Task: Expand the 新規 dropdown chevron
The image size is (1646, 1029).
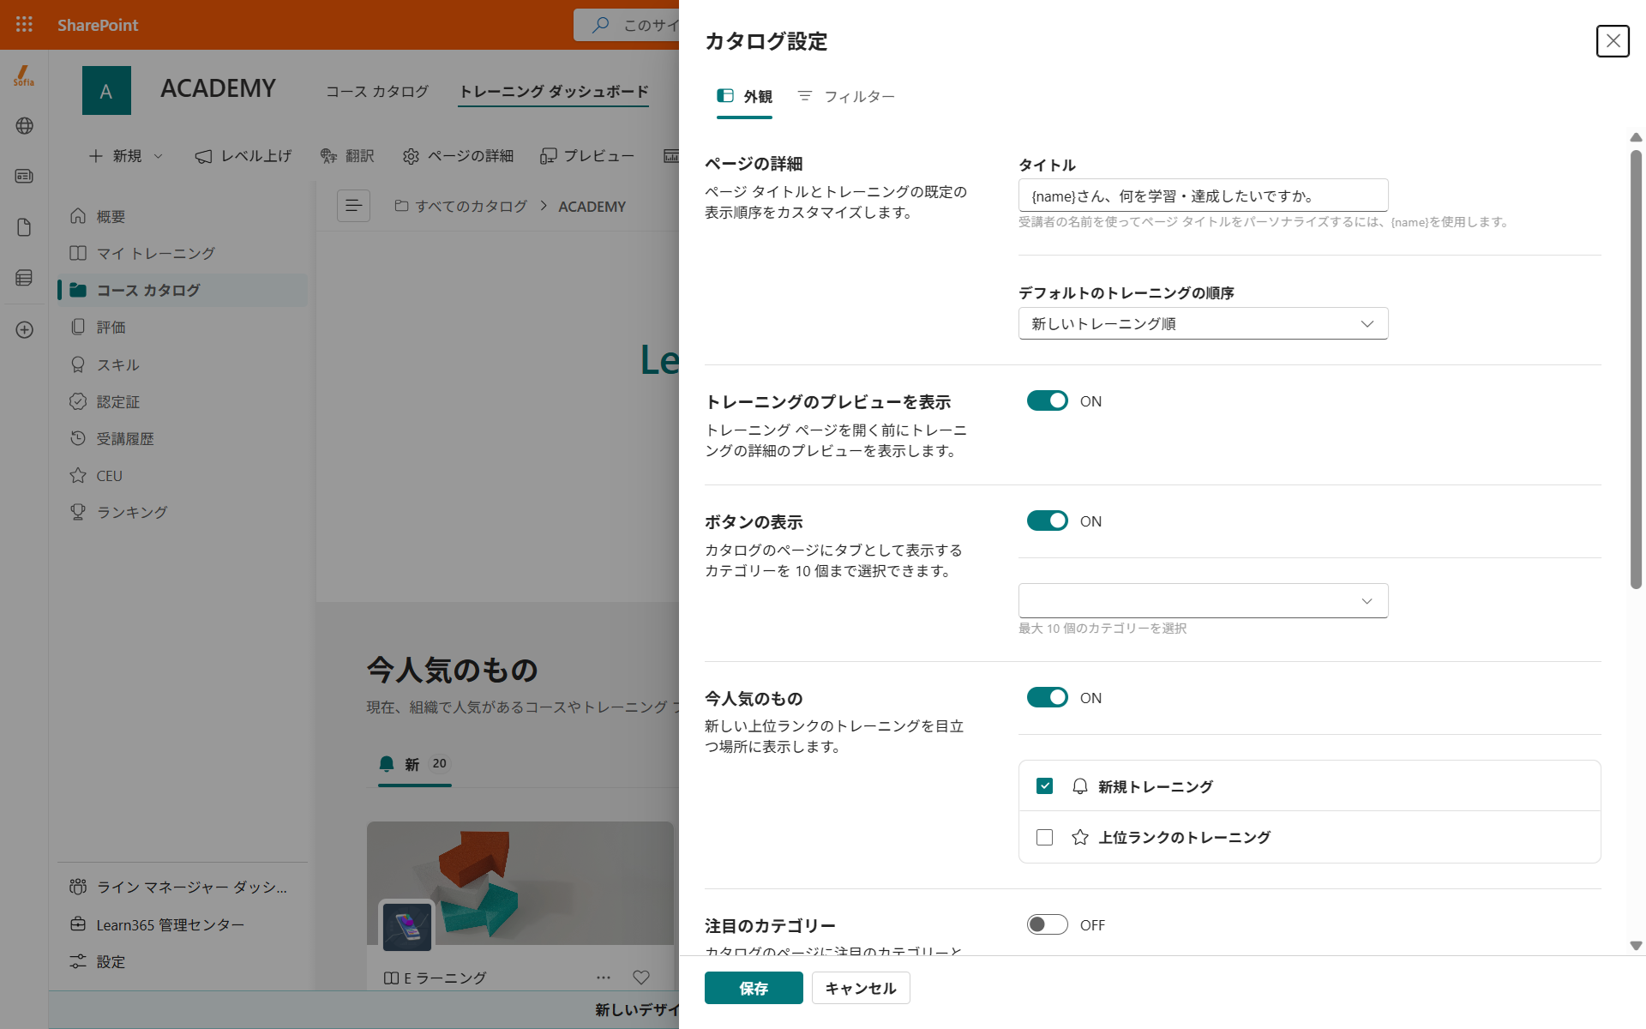Action: (x=158, y=156)
